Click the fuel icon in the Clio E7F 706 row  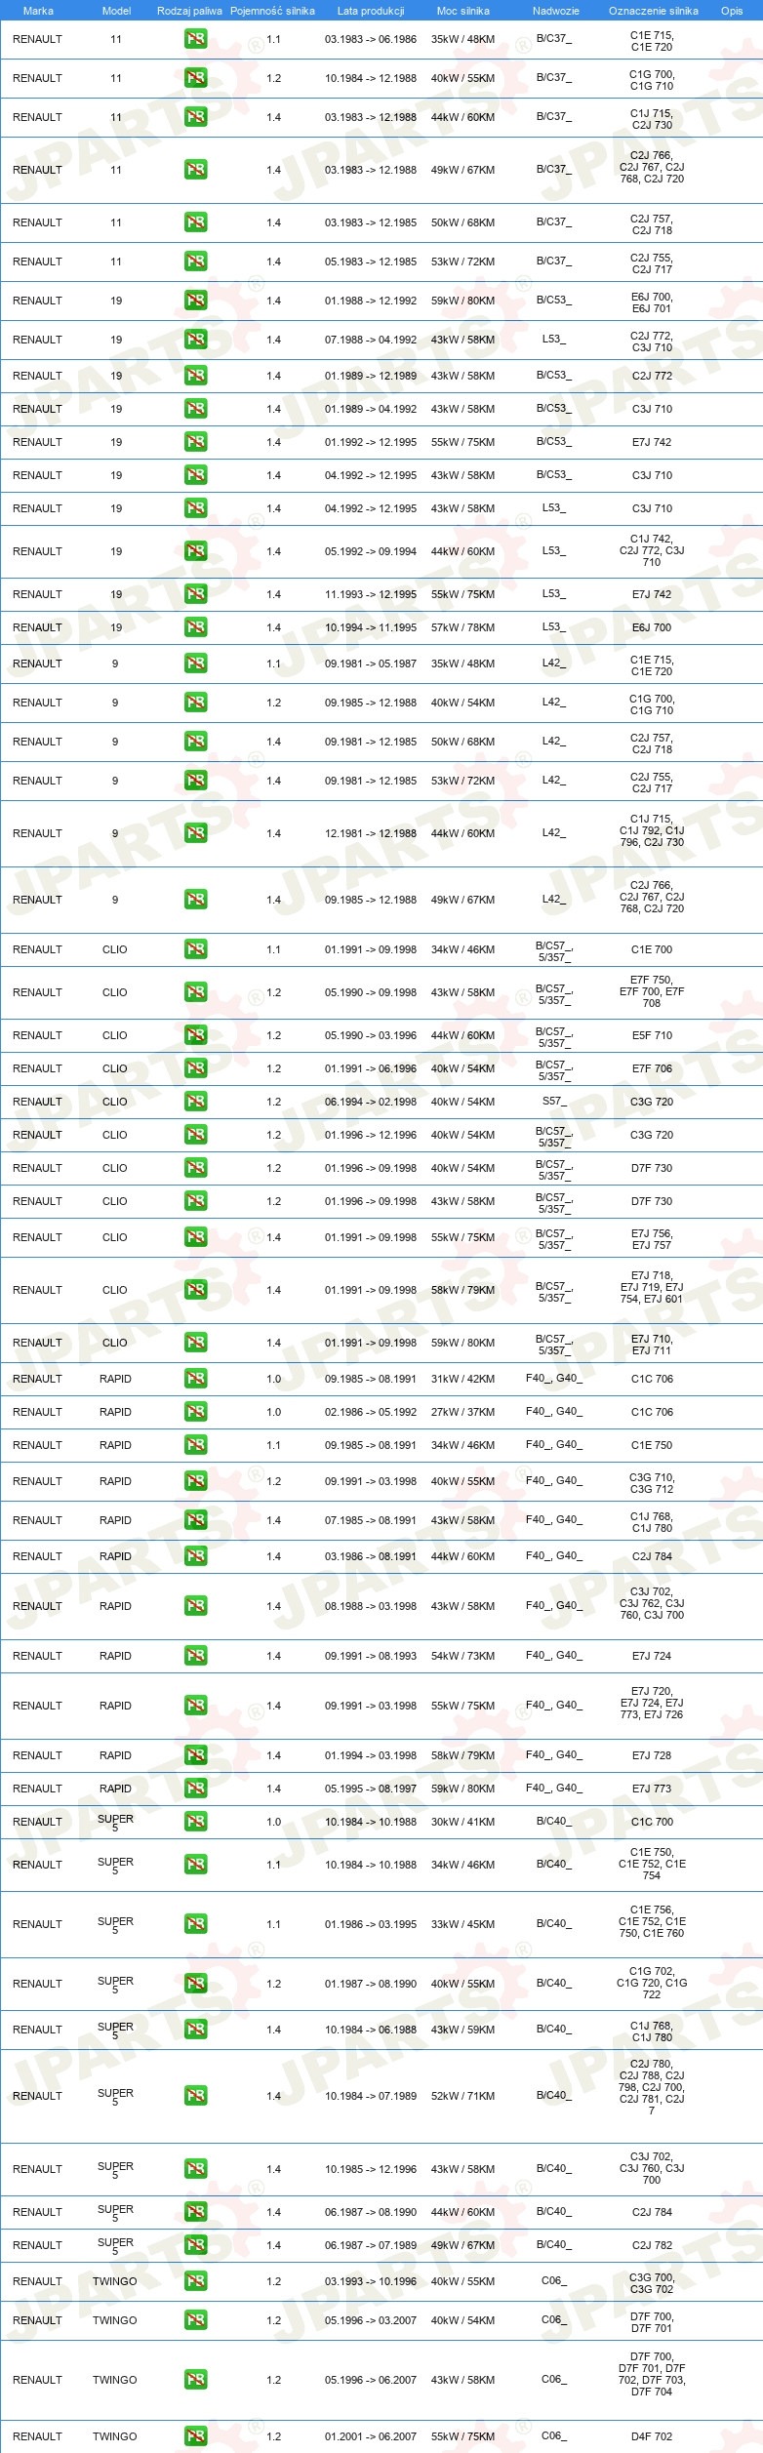(195, 1068)
